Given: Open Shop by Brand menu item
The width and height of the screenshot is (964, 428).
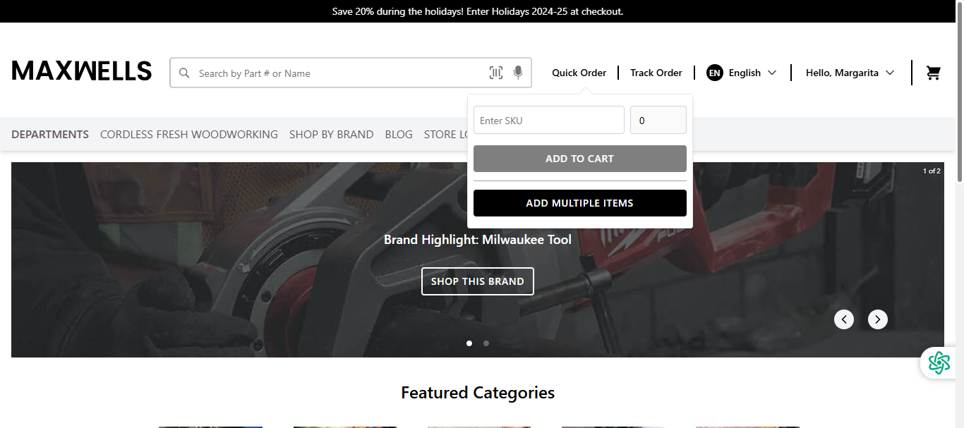Looking at the screenshot, I should tap(332, 134).
